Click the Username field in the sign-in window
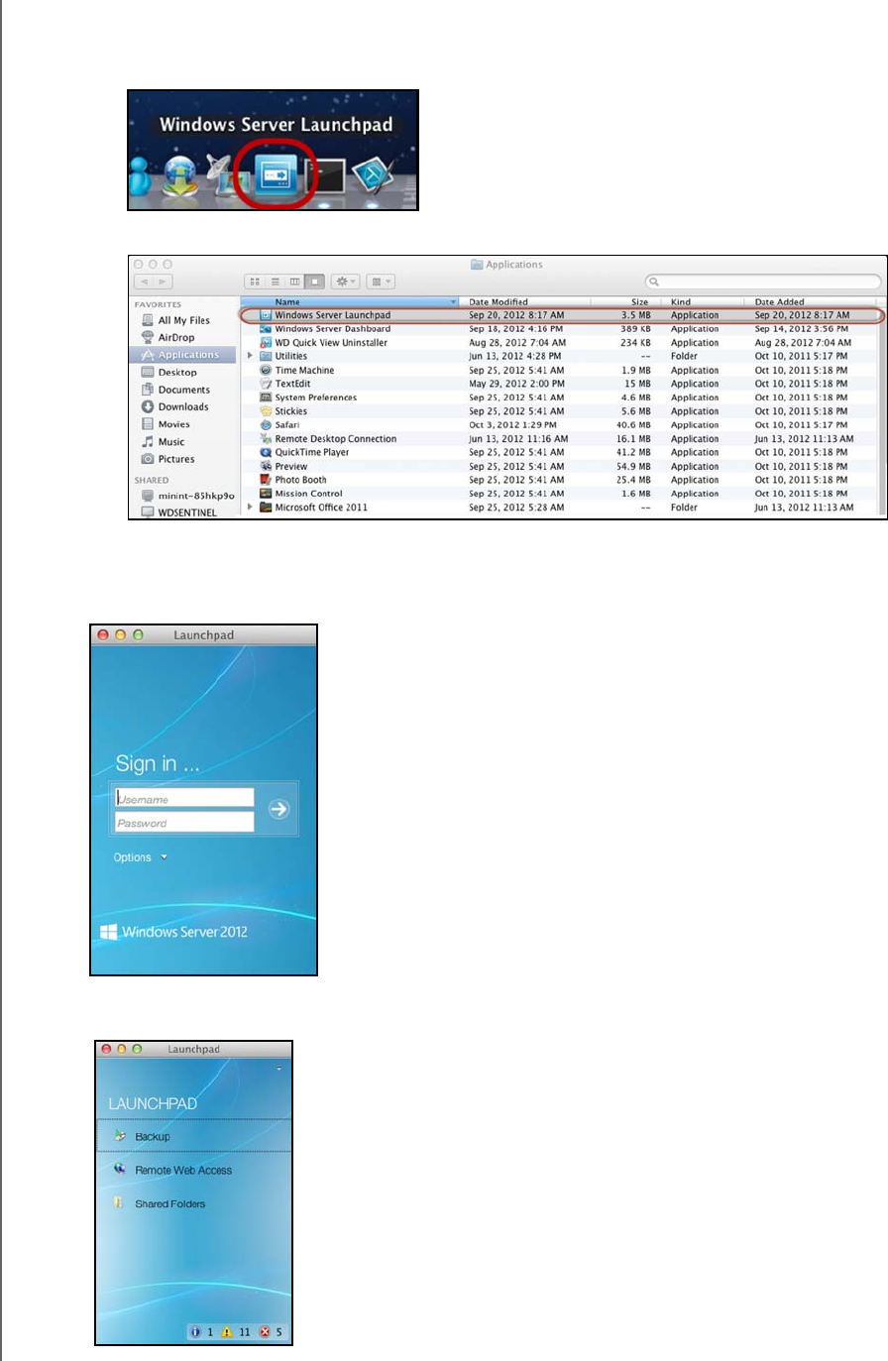Screen dimensions: 888x1361 coord(184,799)
